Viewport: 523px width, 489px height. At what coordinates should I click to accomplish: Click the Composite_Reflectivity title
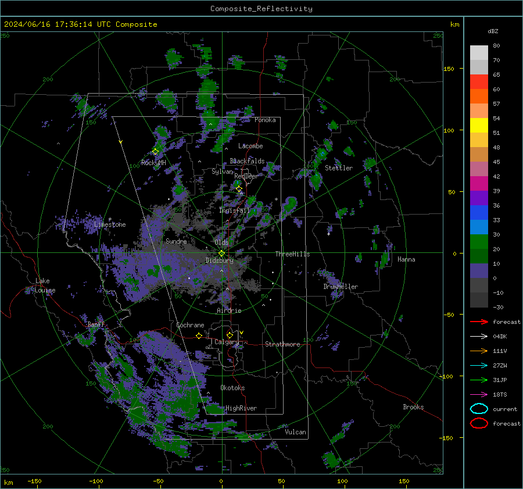click(x=261, y=9)
